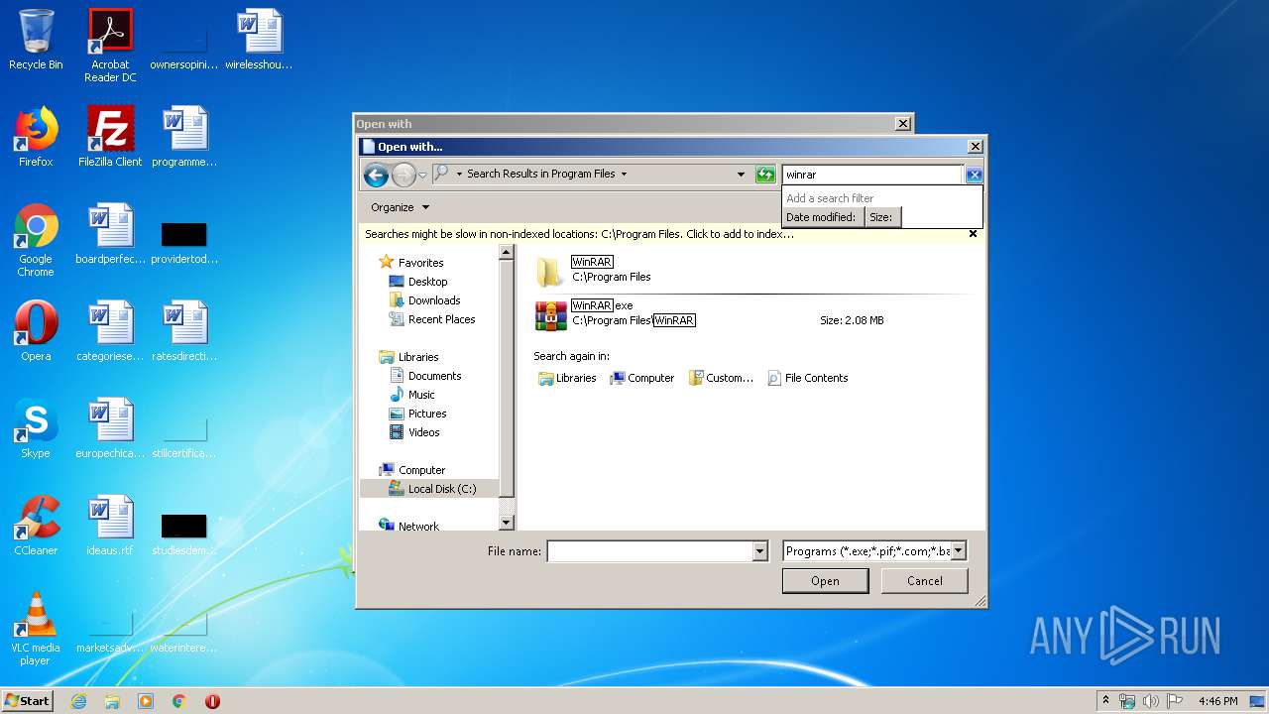Clear the winrar search text
The width and height of the screenshot is (1269, 714).
click(974, 175)
